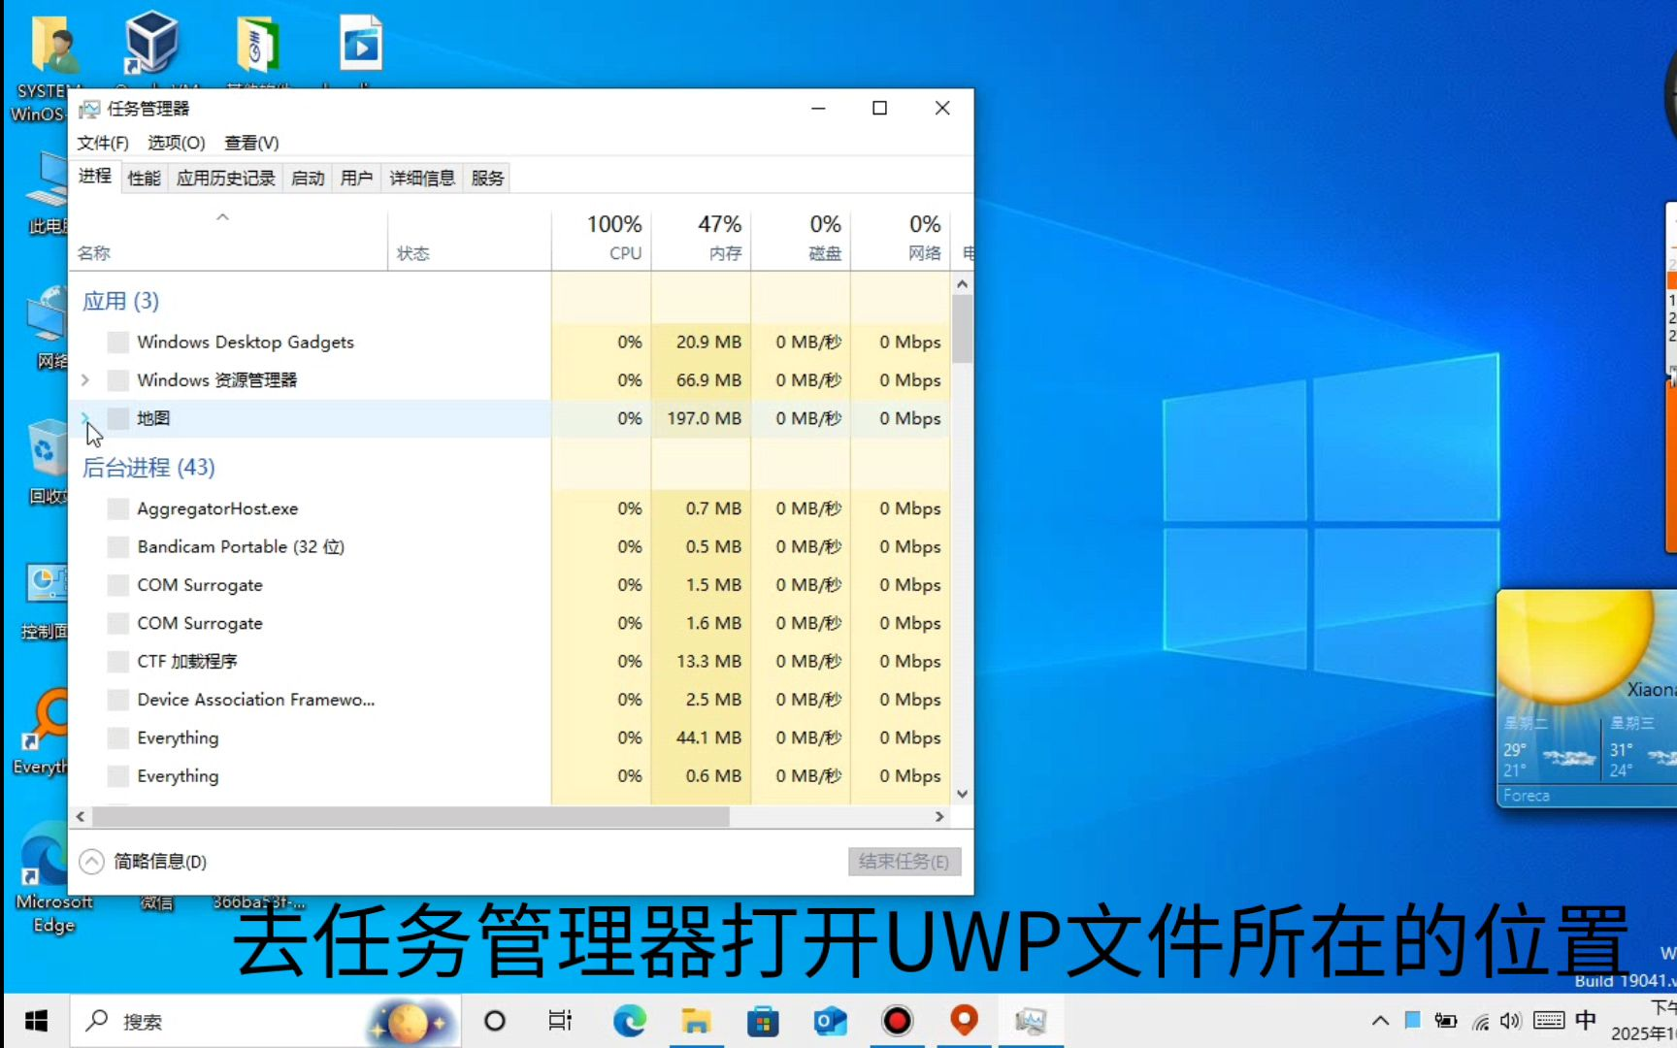1677x1048 pixels.
Task: Open the network status tray icon
Action: 1481,1021
